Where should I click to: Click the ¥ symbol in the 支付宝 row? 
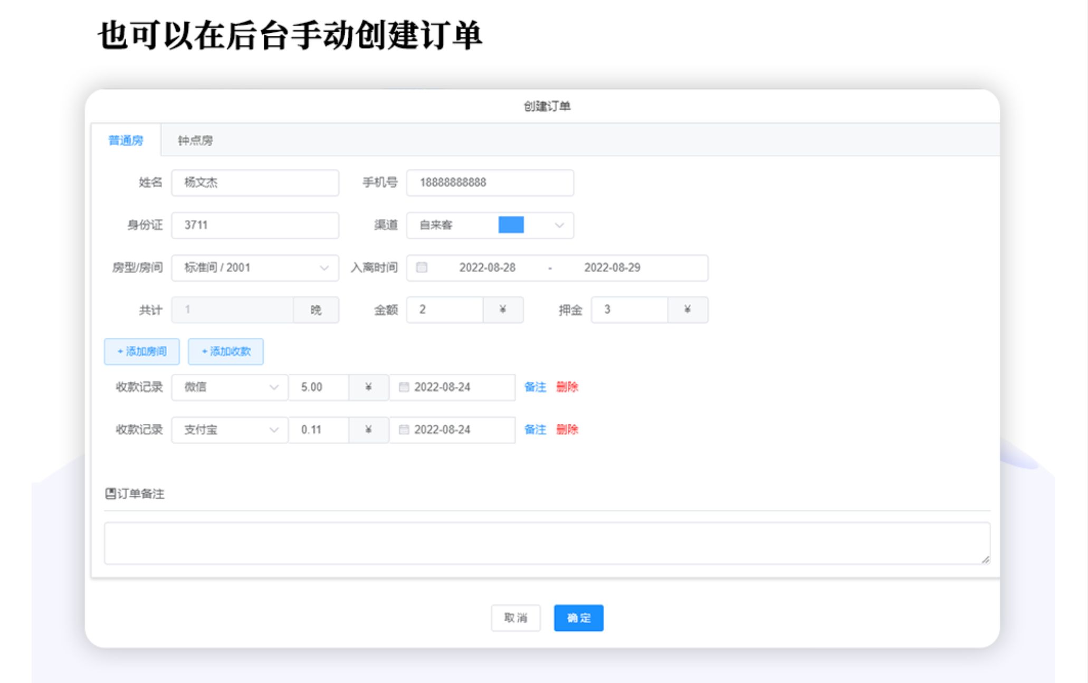pos(368,430)
